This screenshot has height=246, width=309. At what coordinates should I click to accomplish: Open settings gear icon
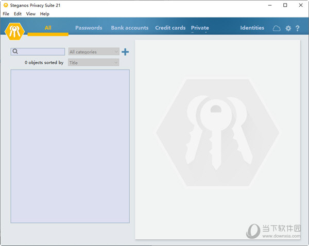pyautogui.click(x=288, y=28)
